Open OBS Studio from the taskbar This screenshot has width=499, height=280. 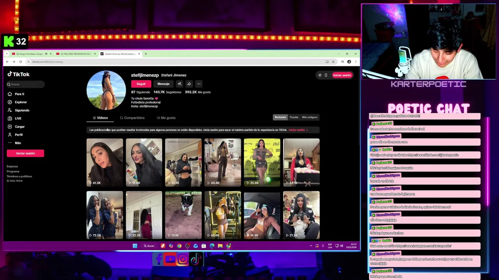point(188,246)
